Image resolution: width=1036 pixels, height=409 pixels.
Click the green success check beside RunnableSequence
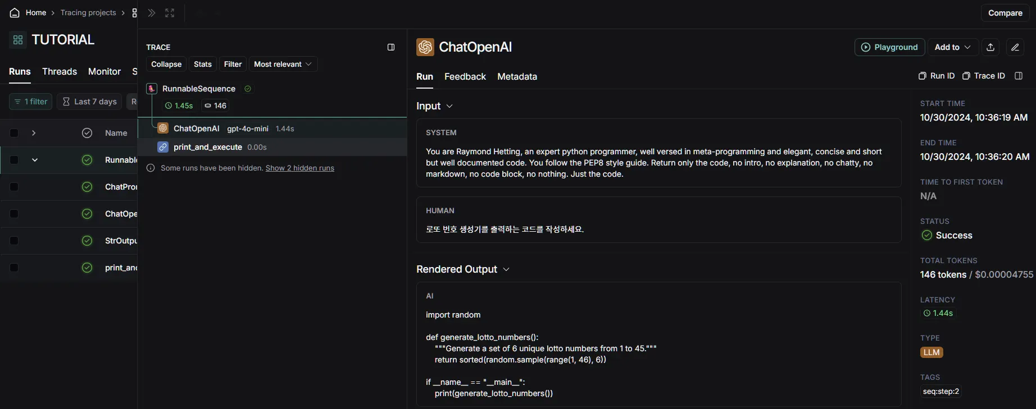click(x=248, y=89)
